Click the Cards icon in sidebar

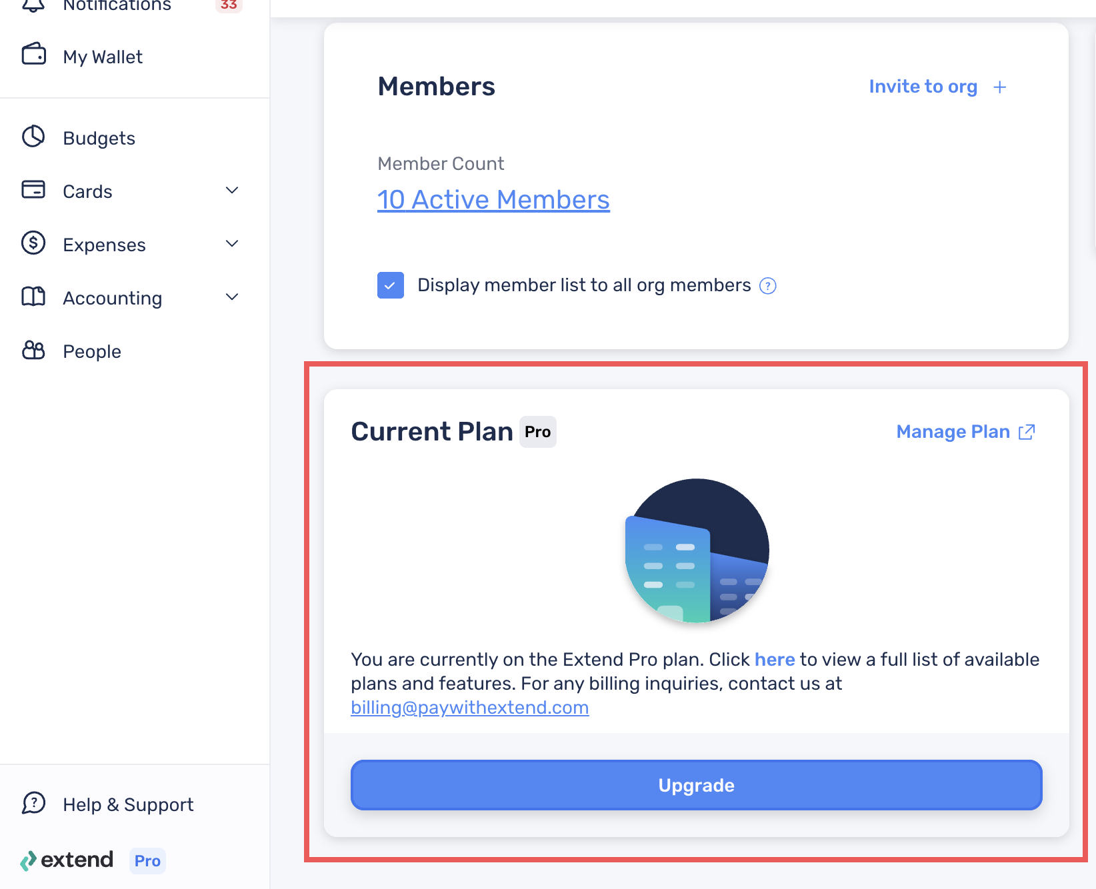[x=33, y=190]
